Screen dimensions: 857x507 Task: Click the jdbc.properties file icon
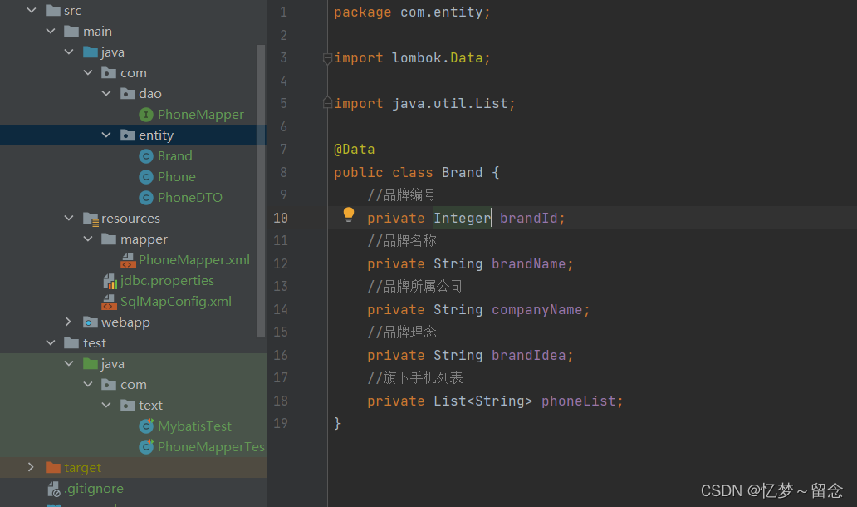(110, 281)
